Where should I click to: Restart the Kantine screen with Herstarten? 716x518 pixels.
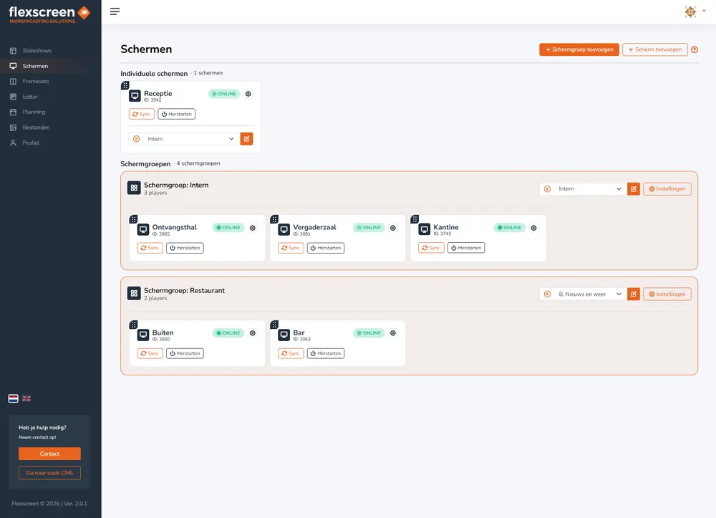(x=466, y=248)
